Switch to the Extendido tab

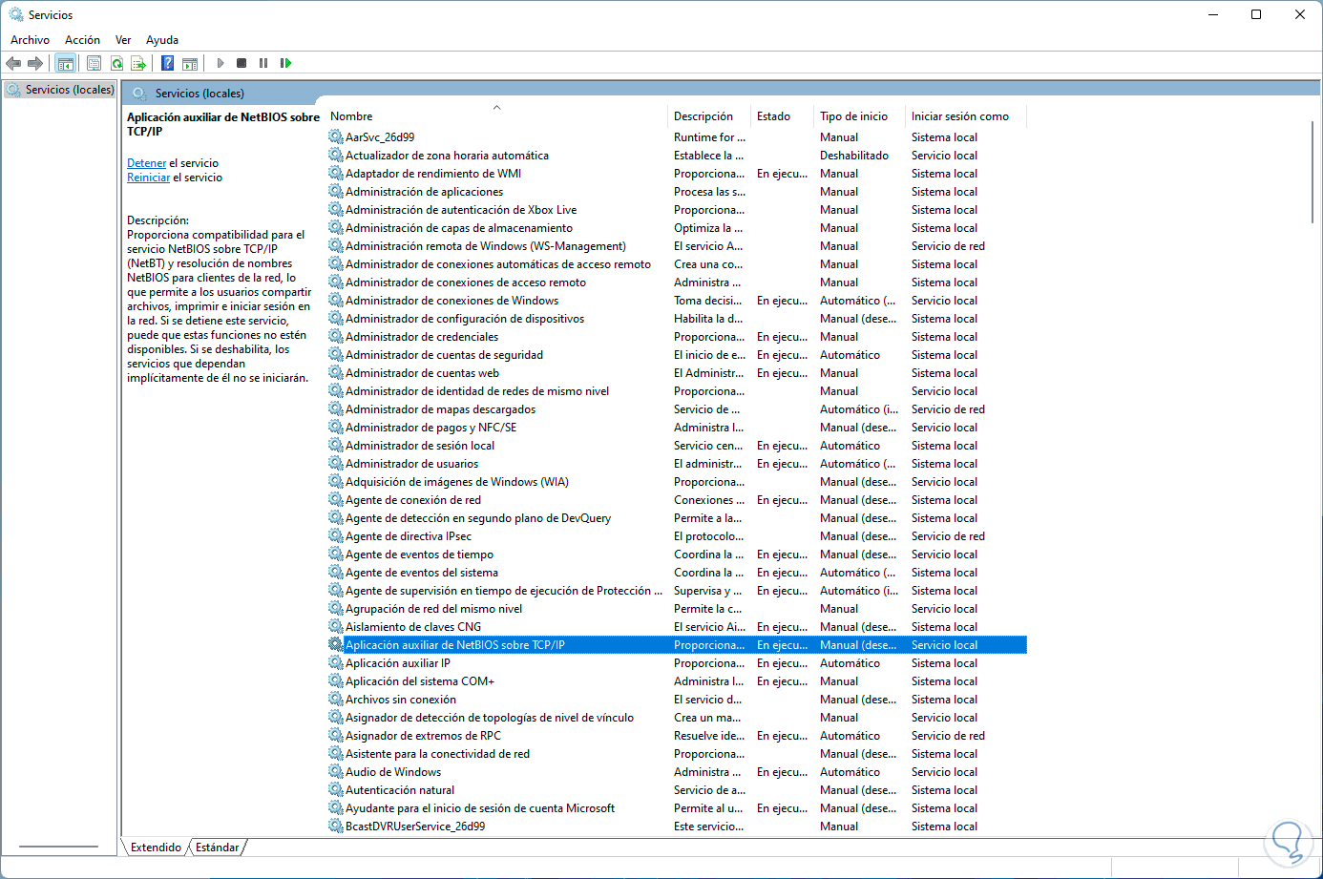(156, 848)
